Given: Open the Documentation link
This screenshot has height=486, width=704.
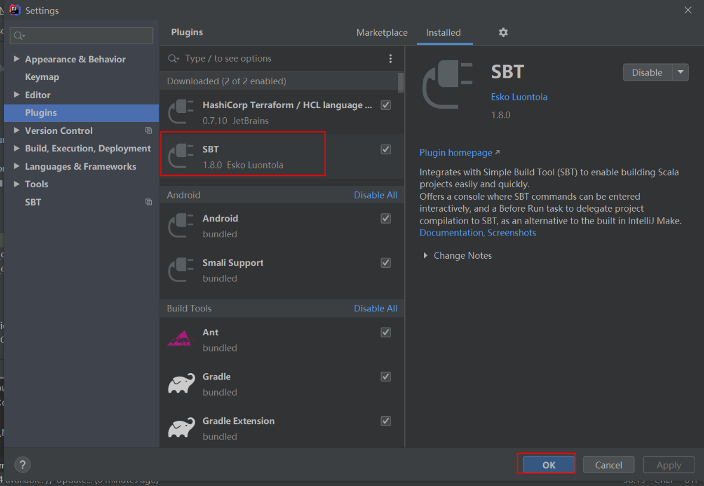Looking at the screenshot, I should pos(451,233).
